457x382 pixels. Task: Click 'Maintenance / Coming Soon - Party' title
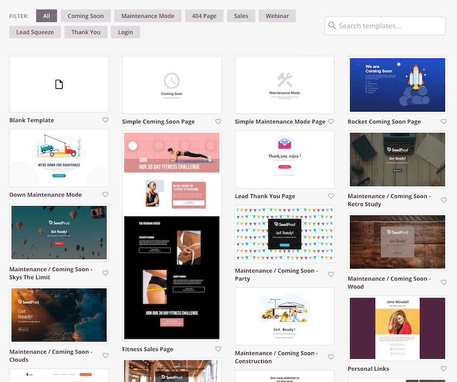(276, 274)
